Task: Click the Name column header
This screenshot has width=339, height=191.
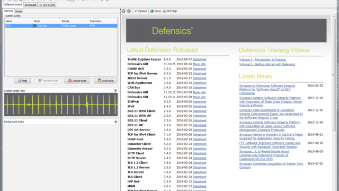Action: 19,21
